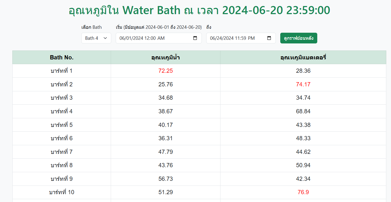
Task: Click red water temperature value 72.25
Action: pyautogui.click(x=166, y=71)
